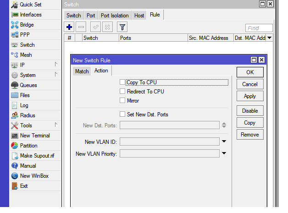Screen dimensions: 288x213
Task: Click the Disable button
Action: click(x=250, y=111)
